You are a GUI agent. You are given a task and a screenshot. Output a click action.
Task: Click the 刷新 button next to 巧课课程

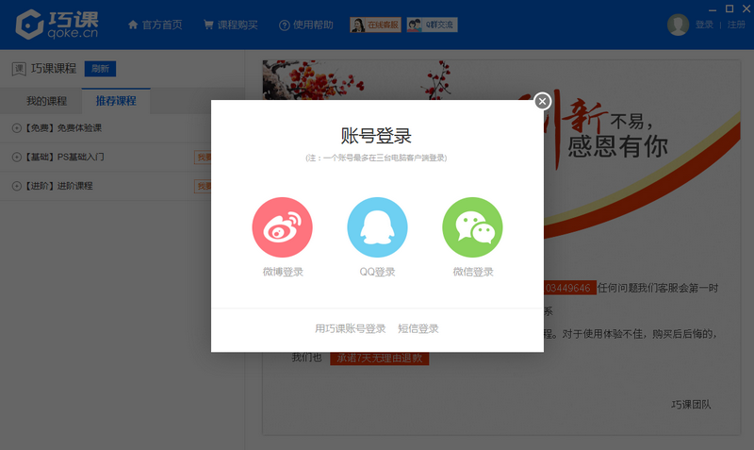tap(100, 69)
